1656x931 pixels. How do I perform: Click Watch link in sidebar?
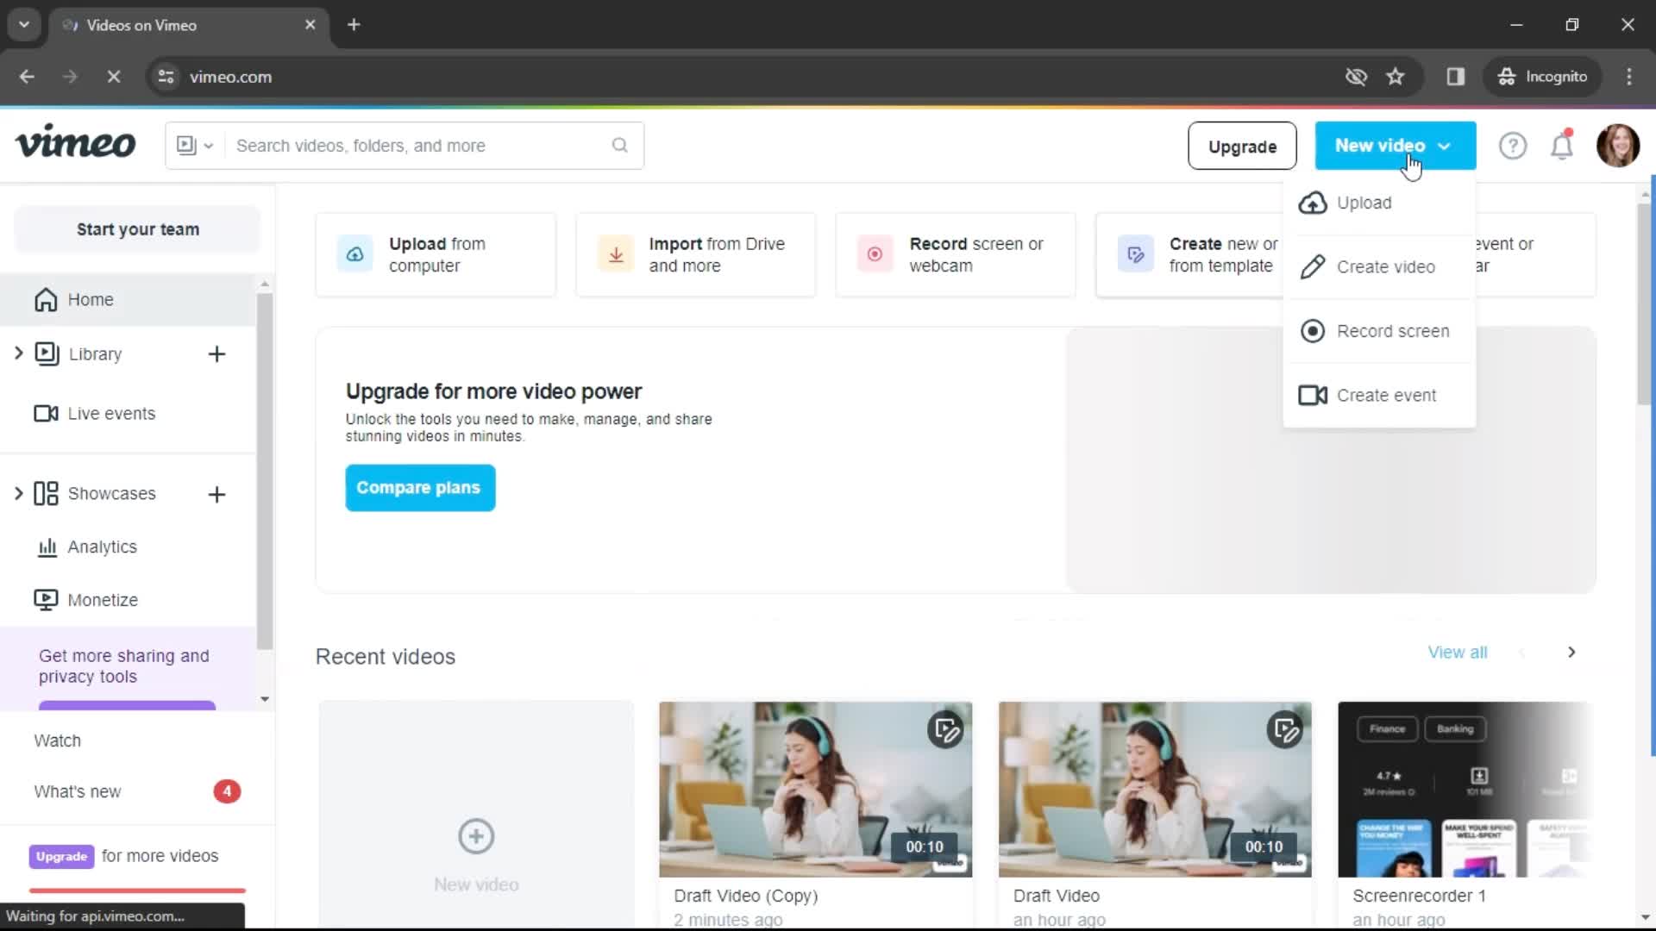[57, 740]
